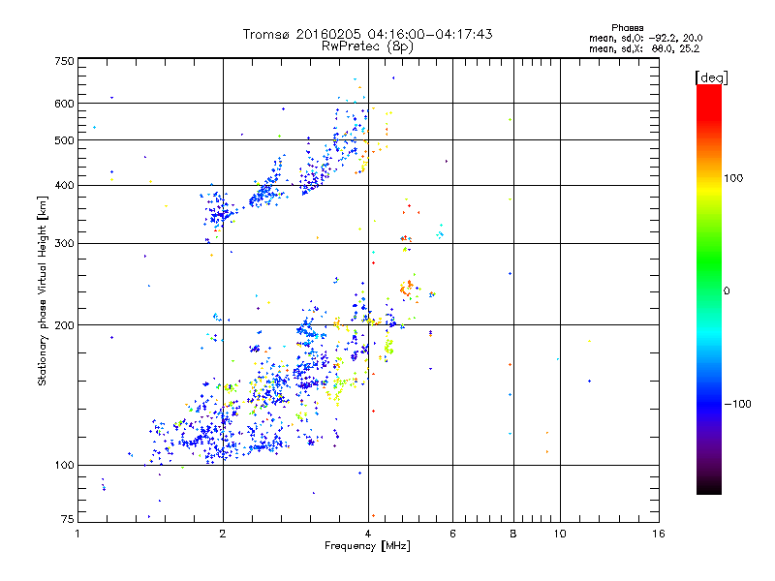Screen dimensions: 775x581
Task: Click the 'mean, sd,X: 88.0, 25.2' statistics line
Action: (x=644, y=48)
